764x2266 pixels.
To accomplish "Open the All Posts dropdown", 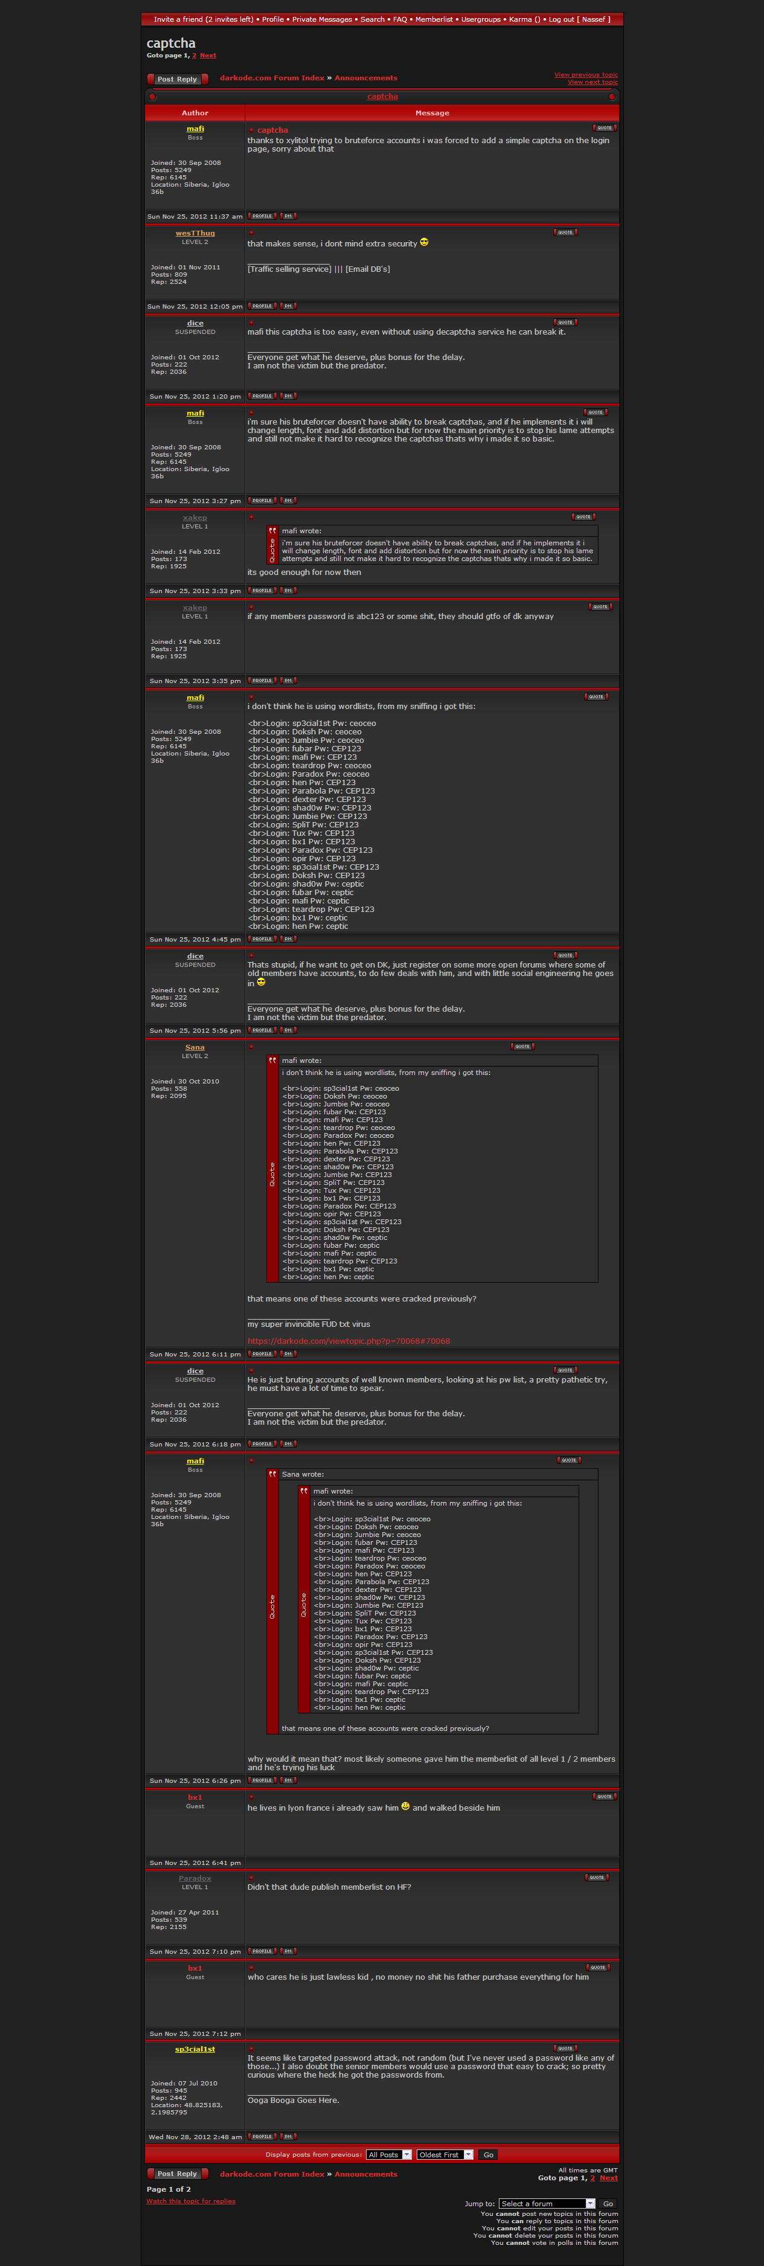I will click(388, 2154).
